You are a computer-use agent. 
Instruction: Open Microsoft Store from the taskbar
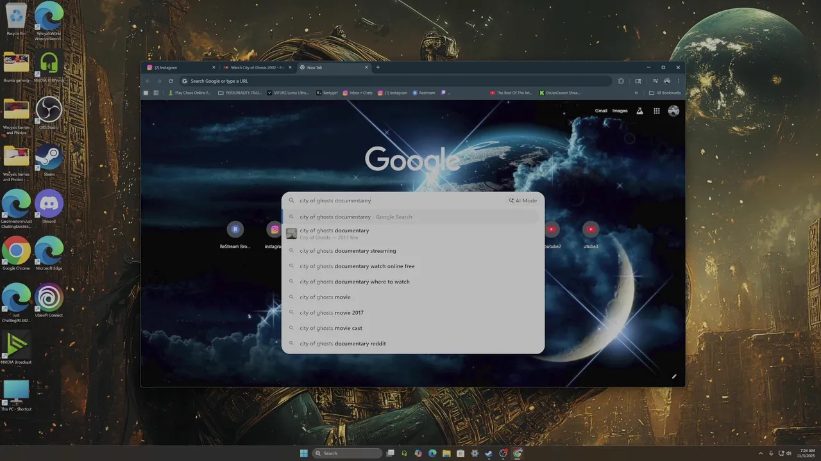click(x=461, y=453)
